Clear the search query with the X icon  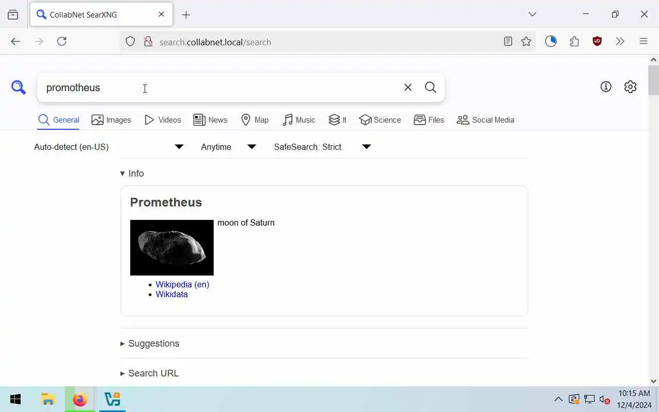(408, 88)
